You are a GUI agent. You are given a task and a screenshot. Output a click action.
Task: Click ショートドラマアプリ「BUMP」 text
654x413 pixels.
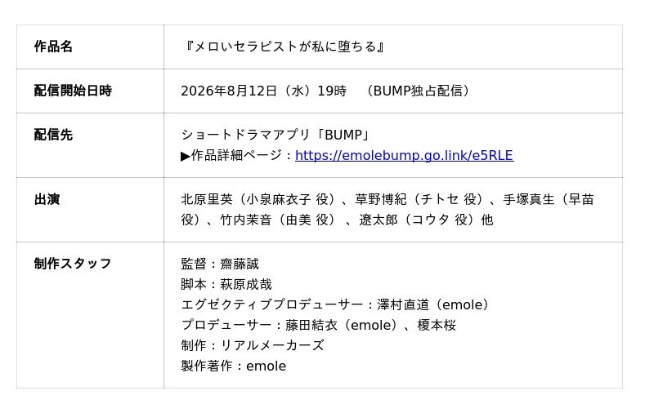275,135
